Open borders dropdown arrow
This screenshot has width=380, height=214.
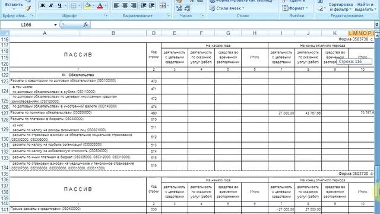(80, 5)
